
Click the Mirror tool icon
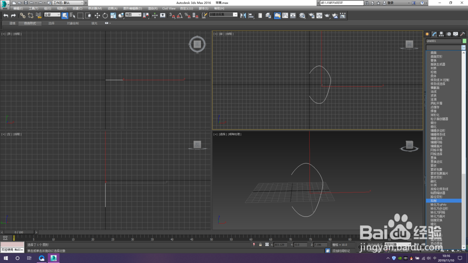pyautogui.click(x=243, y=15)
